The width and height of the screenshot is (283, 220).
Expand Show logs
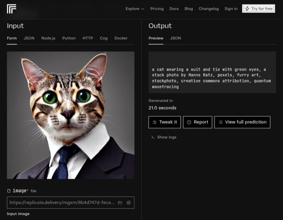pos(164,137)
